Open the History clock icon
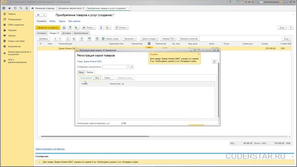Screen dimensions: 297x167 coord(15,8)
